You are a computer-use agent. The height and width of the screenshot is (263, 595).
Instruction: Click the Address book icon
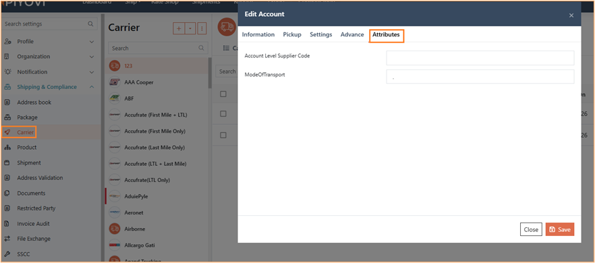pyautogui.click(x=7, y=102)
